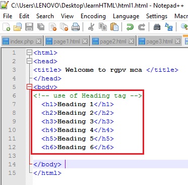
Task: Place cursor in 'Heading 2' text
Action: tap(76, 113)
